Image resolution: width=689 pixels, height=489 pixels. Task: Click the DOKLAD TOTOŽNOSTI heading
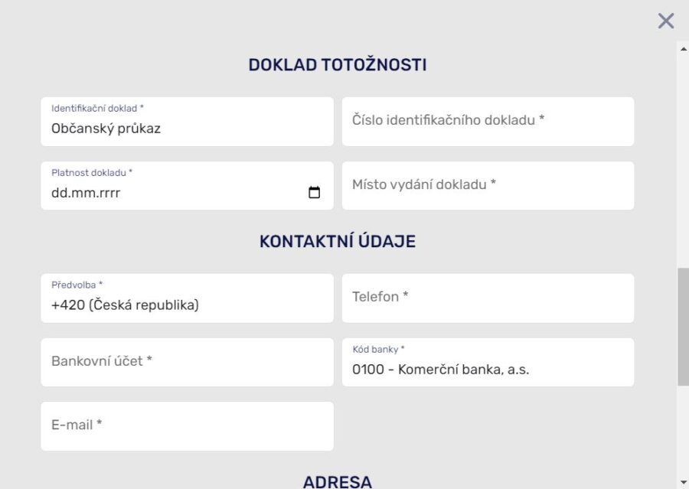[337, 65]
